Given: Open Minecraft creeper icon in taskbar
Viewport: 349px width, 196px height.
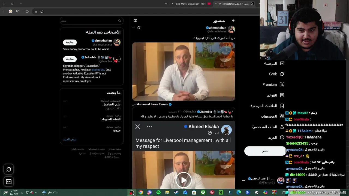Looking at the screenshot, I should [221, 192].
